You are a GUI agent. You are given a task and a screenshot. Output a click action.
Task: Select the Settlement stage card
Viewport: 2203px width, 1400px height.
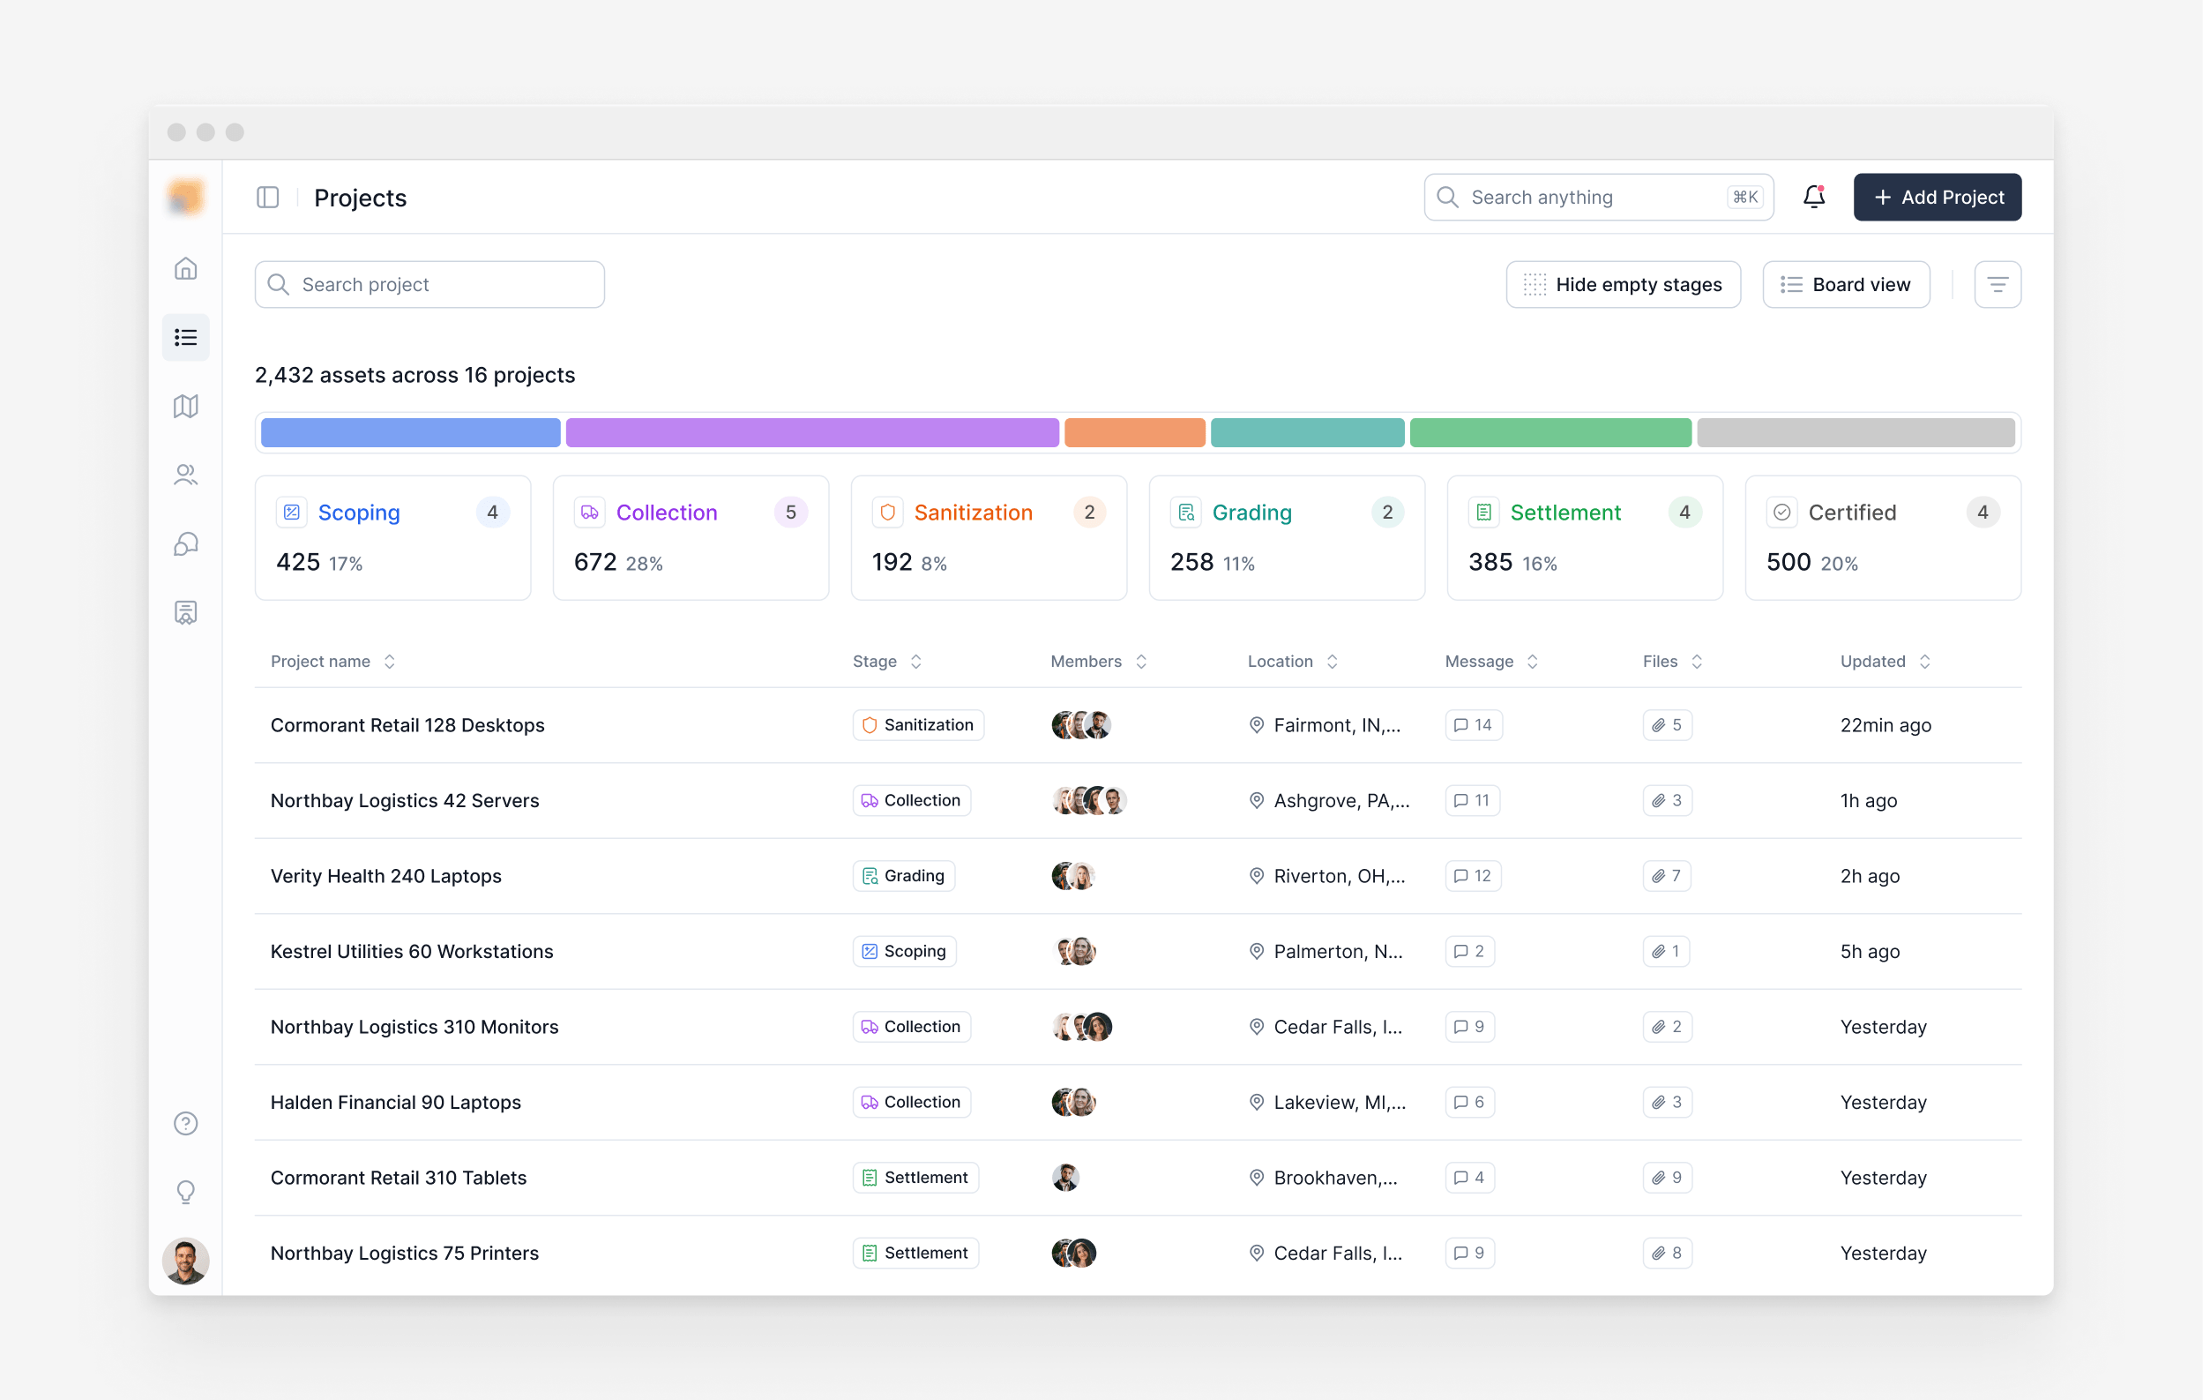click(1585, 538)
